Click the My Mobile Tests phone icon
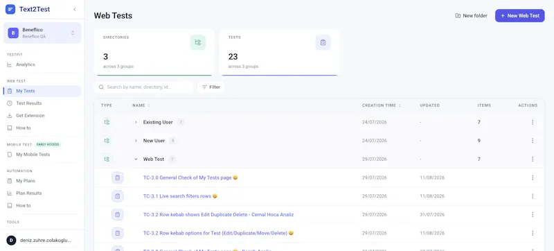This screenshot has width=554, height=251. (10, 155)
